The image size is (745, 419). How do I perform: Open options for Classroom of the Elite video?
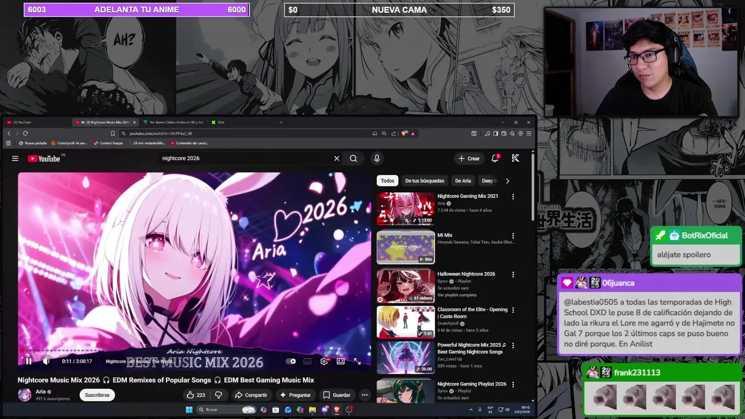point(513,310)
